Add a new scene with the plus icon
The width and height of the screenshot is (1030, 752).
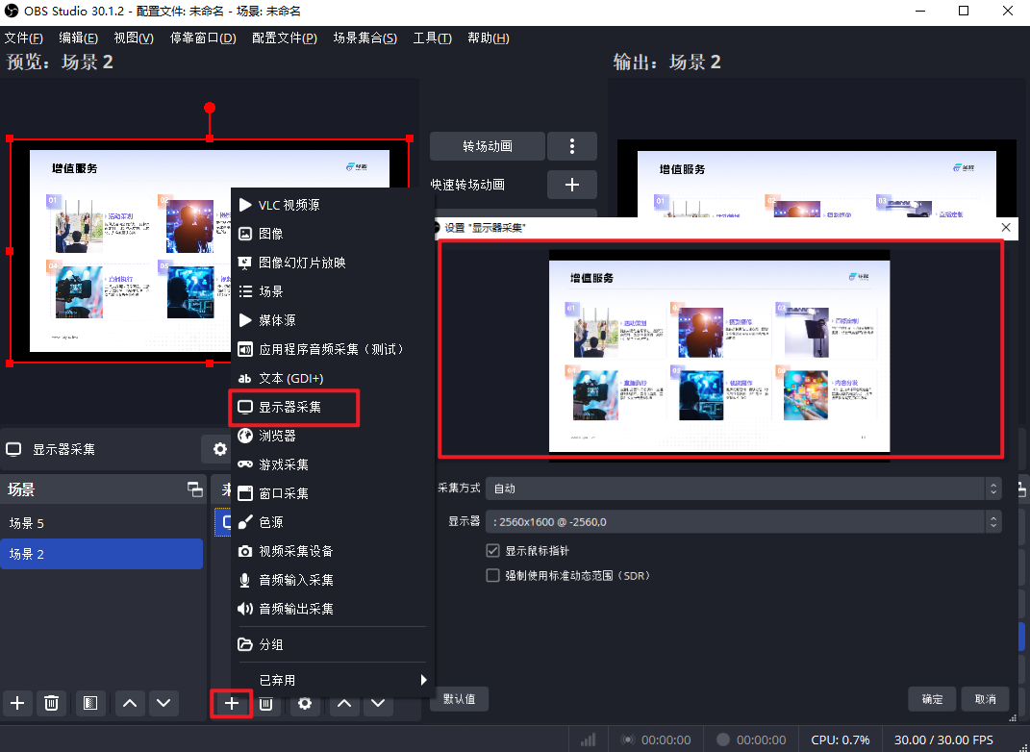pyautogui.click(x=17, y=703)
